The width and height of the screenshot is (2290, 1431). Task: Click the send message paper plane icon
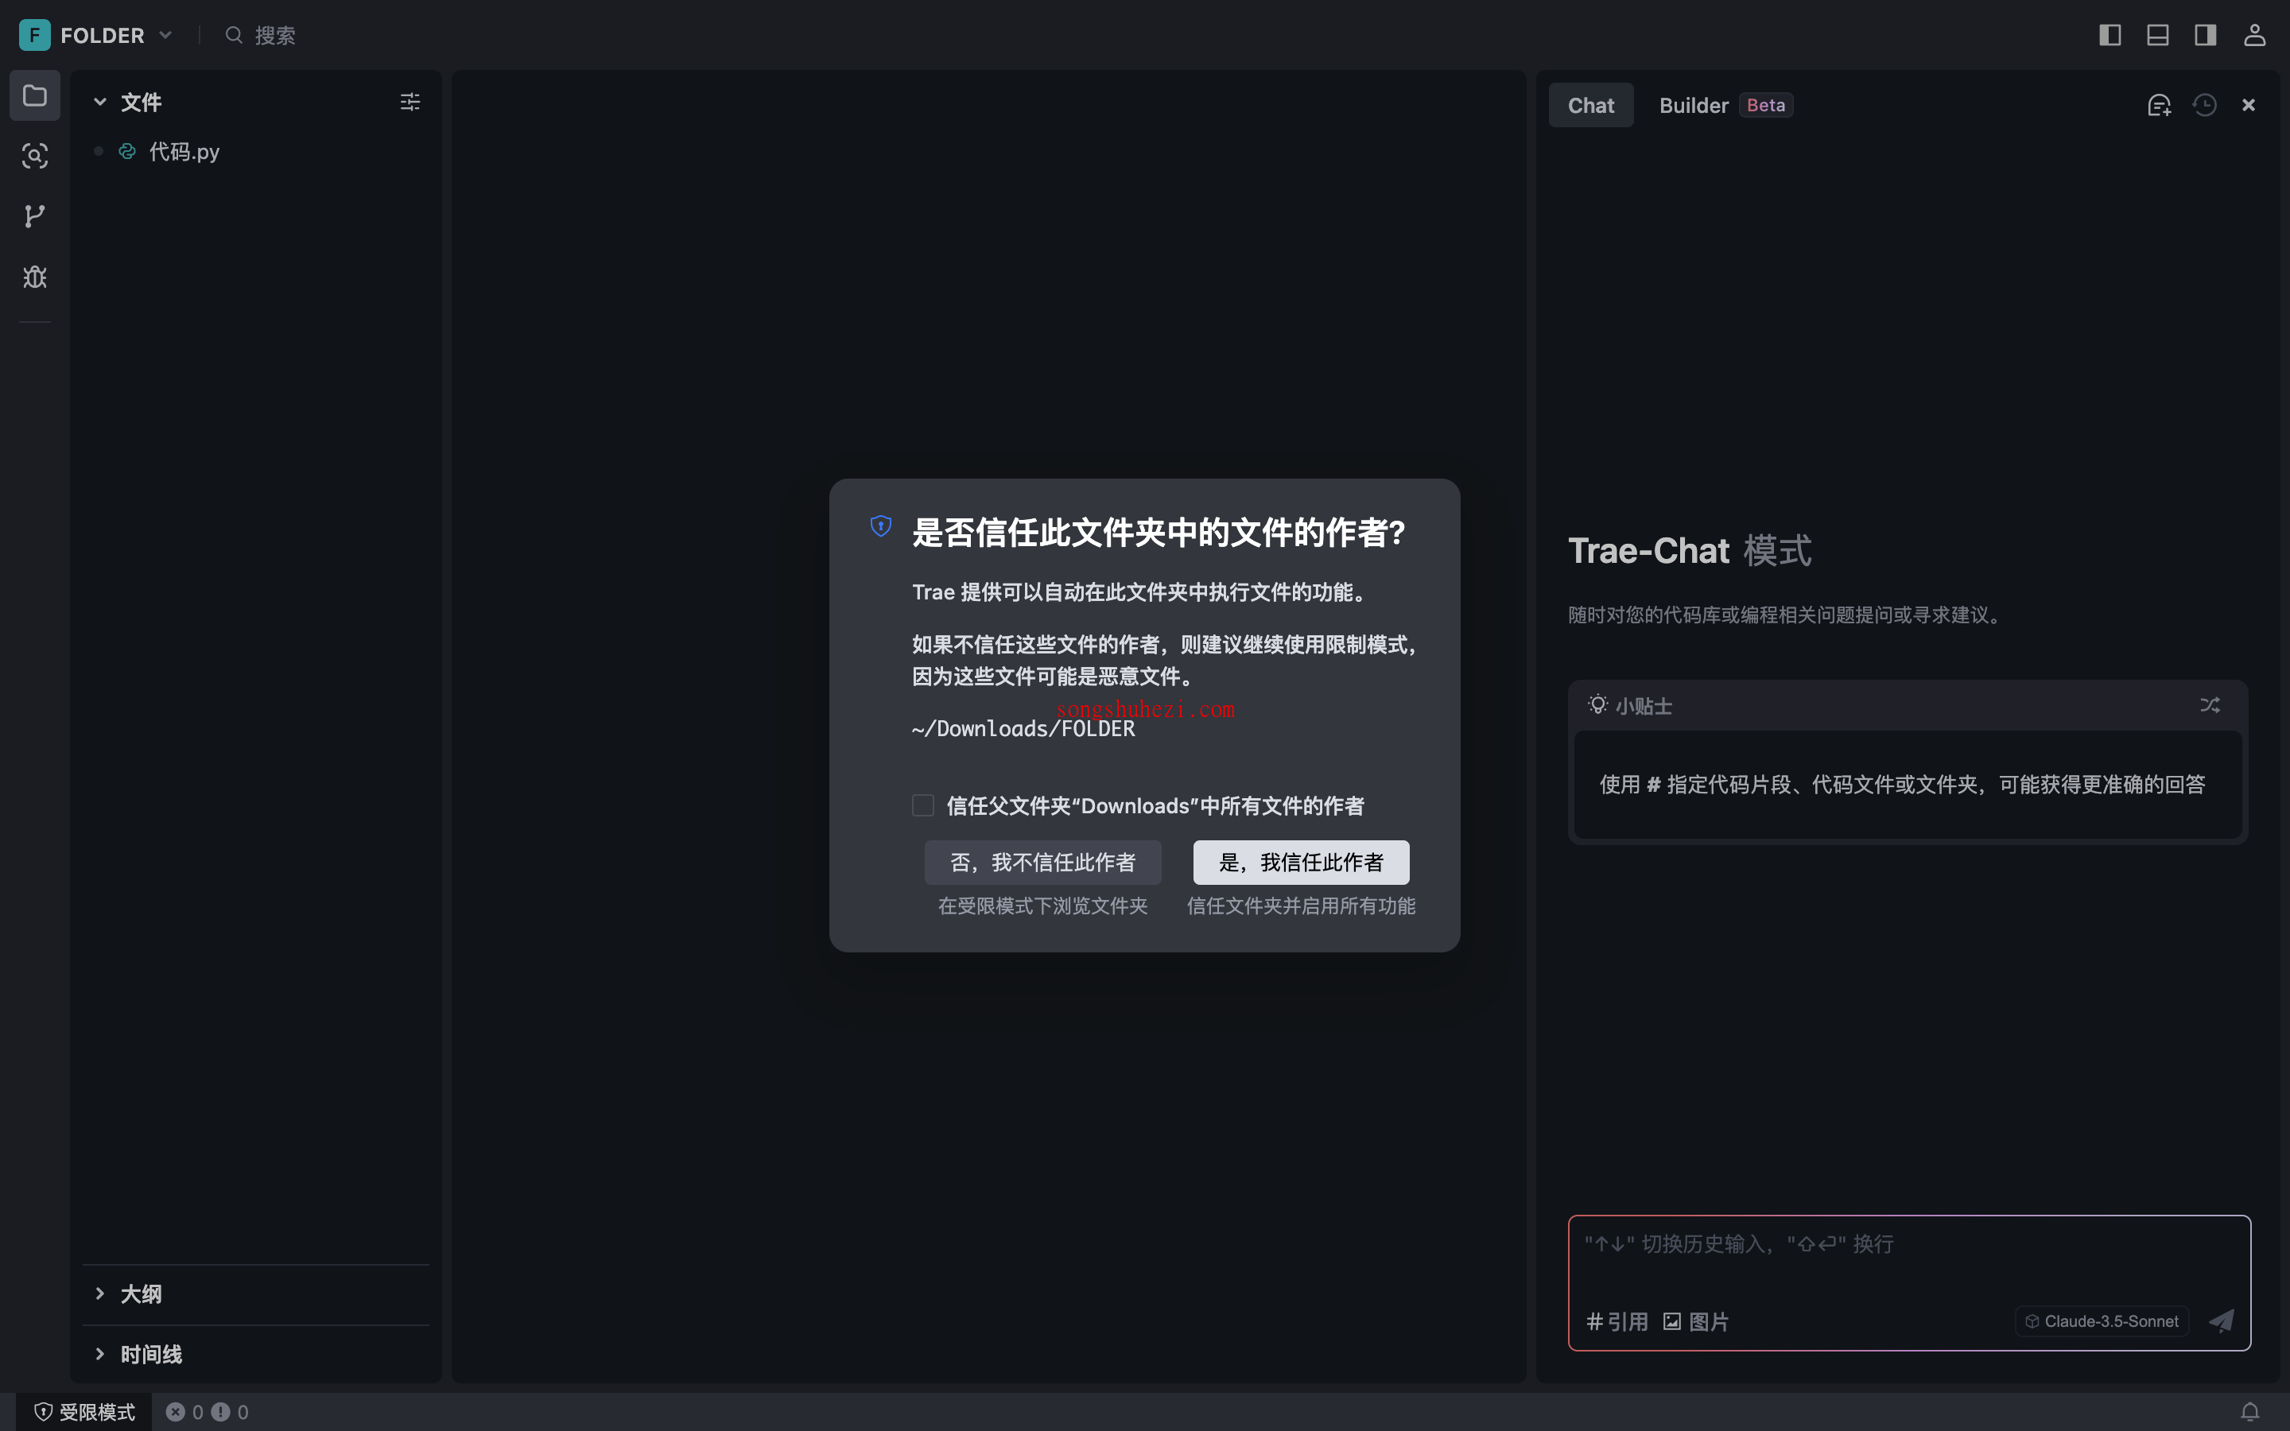(x=2221, y=1320)
